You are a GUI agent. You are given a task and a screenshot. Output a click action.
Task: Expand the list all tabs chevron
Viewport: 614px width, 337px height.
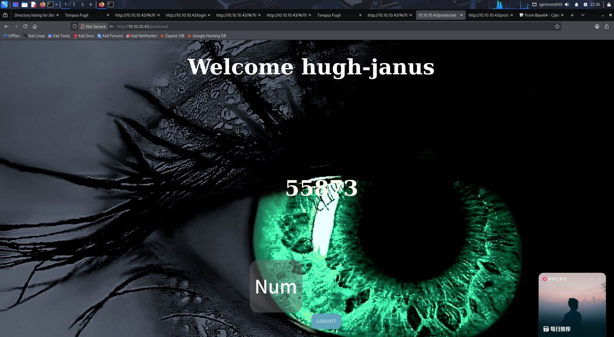583,15
